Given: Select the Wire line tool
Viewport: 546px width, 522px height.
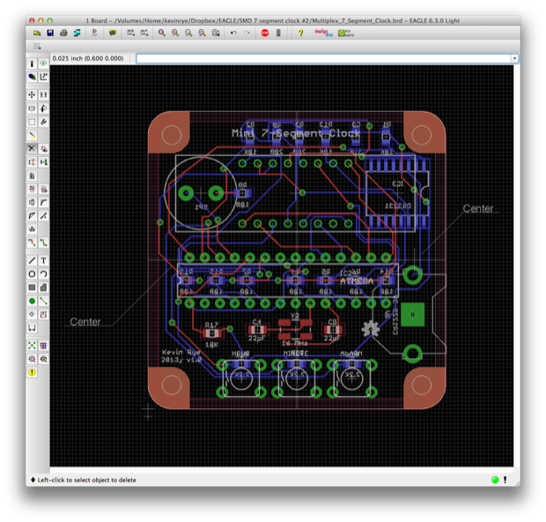Looking at the screenshot, I should (x=32, y=260).
